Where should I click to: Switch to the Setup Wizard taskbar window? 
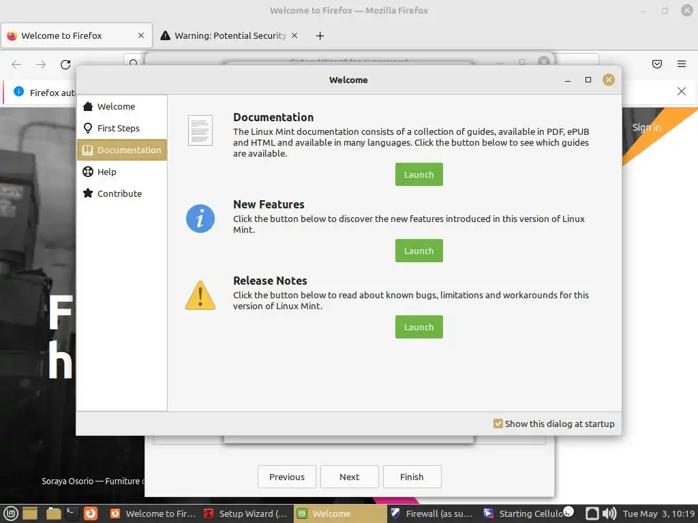point(245,513)
